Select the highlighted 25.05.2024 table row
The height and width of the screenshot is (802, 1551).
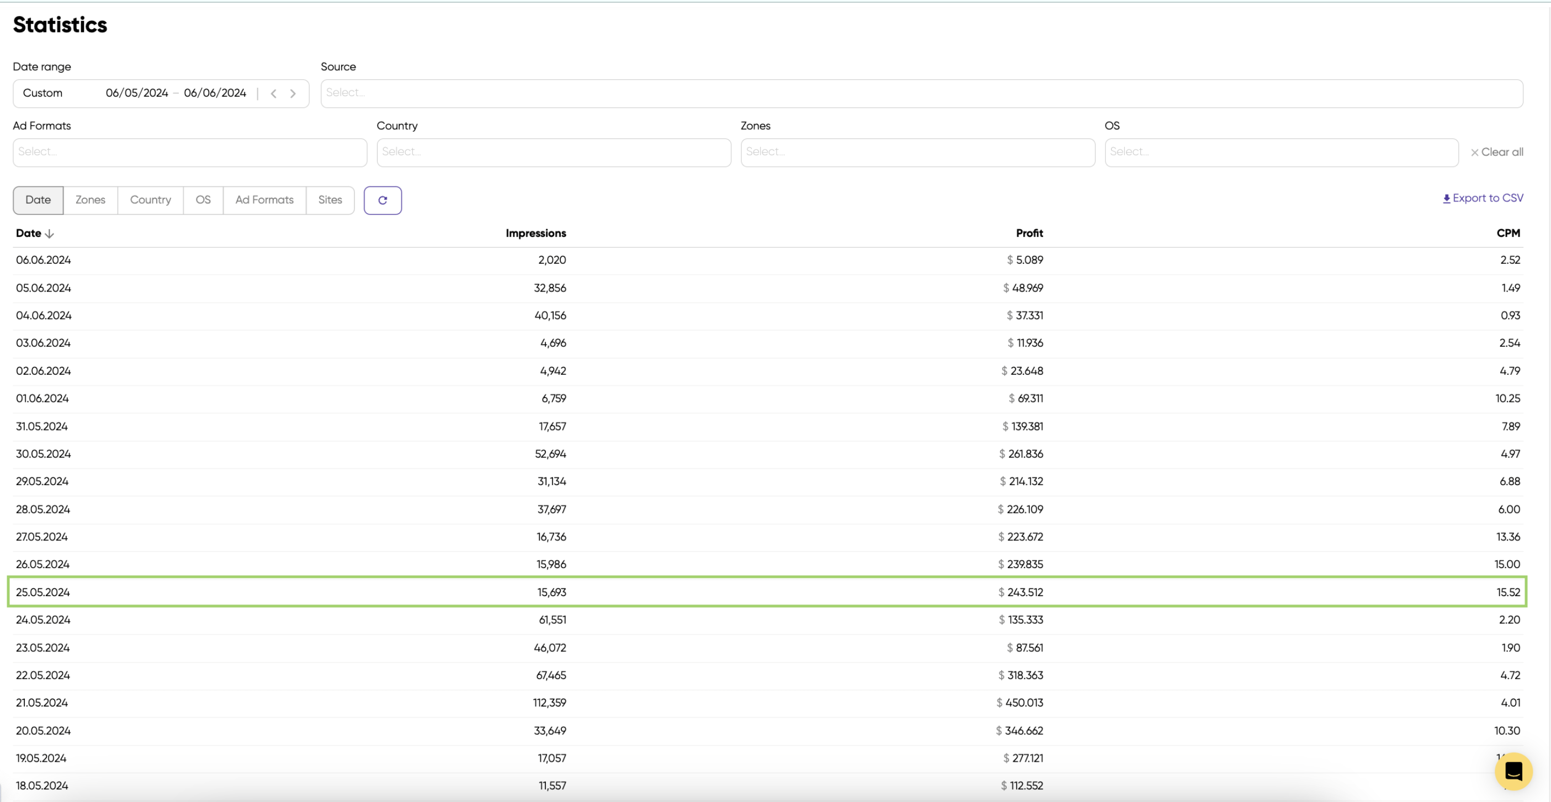(x=766, y=592)
